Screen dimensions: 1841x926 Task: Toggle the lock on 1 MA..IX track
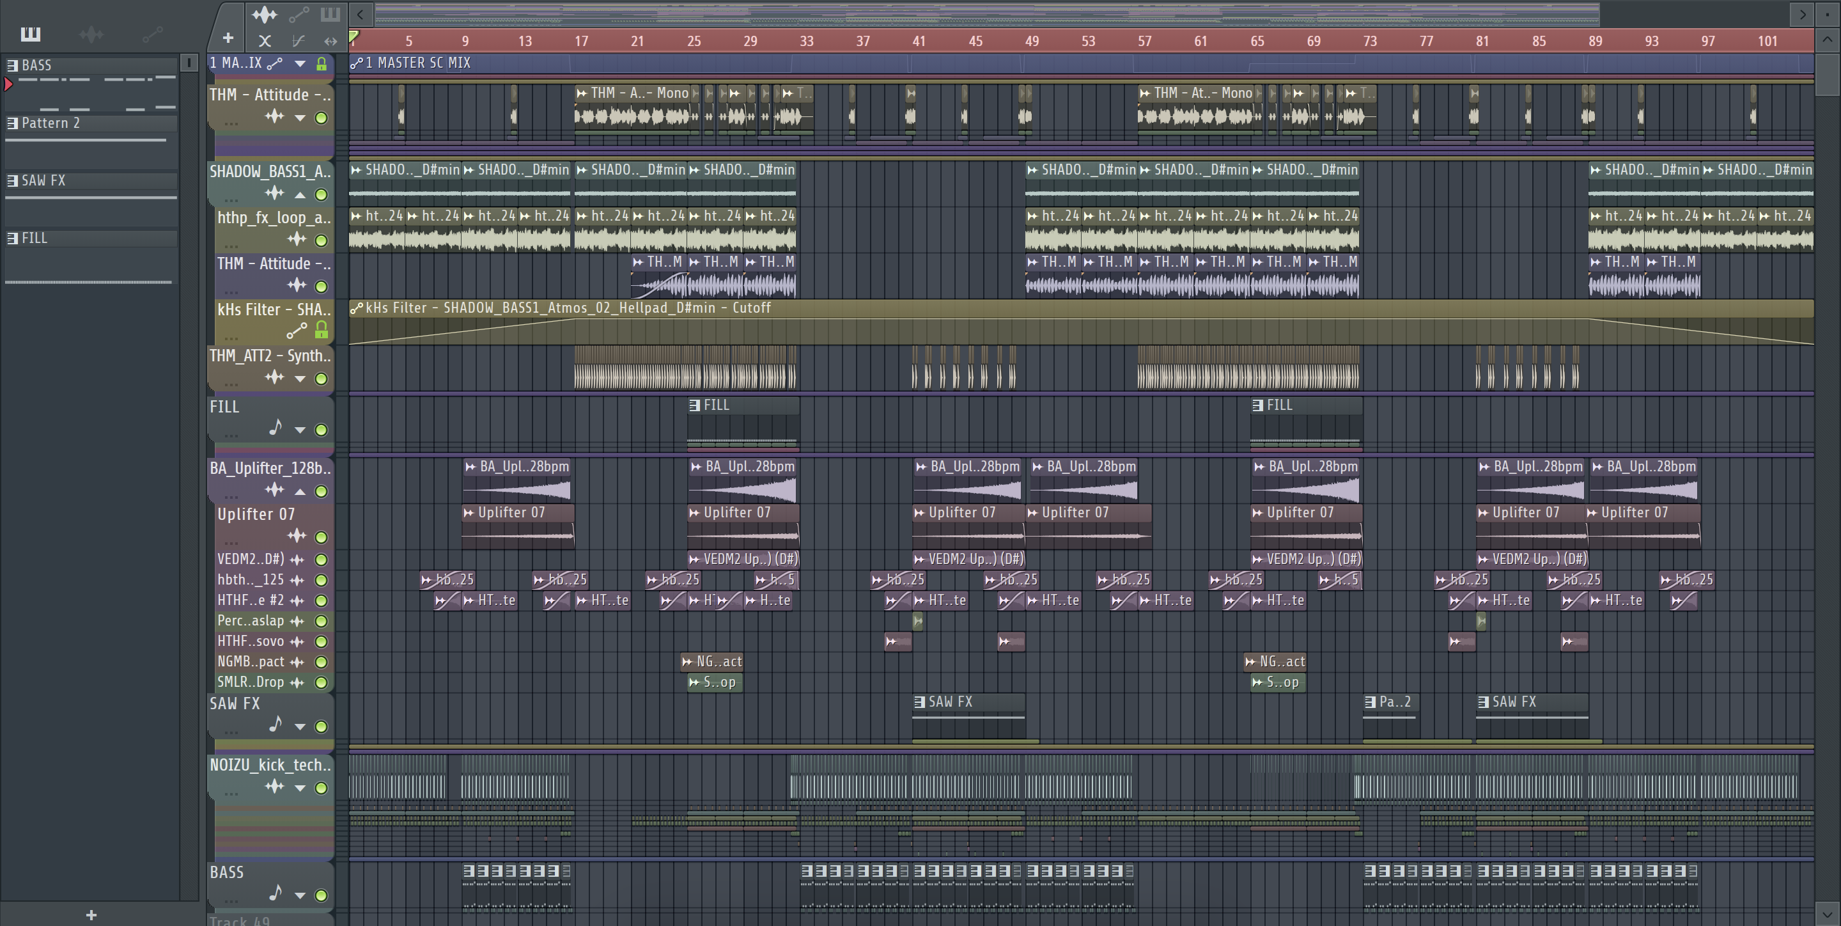click(322, 64)
